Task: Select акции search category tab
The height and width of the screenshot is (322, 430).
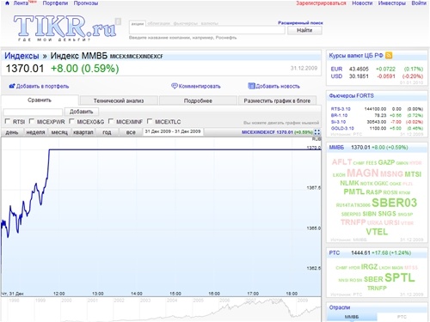Action: (x=138, y=24)
